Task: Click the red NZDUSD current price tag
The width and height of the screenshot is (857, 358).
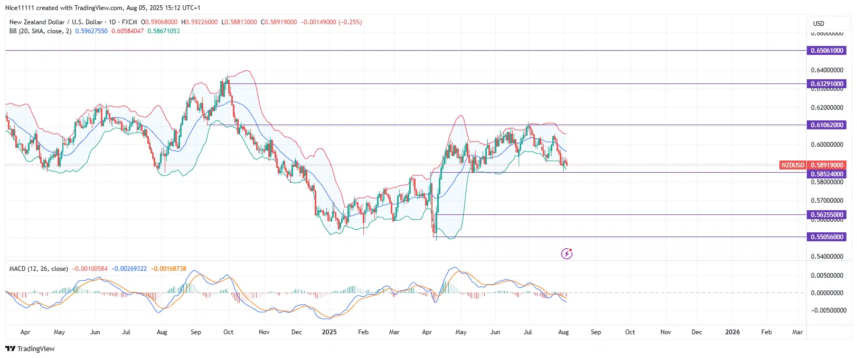Action: (x=793, y=165)
